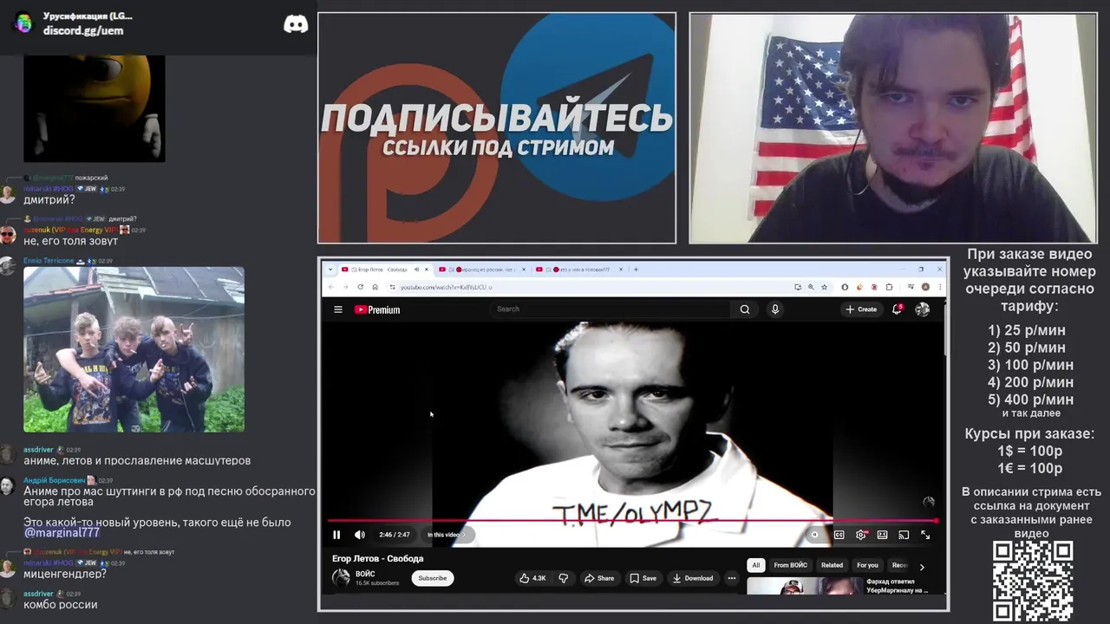Cast video with the Play on TV icon
Viewport: 1110px width, 624px height.
click(x=904, y=535)
